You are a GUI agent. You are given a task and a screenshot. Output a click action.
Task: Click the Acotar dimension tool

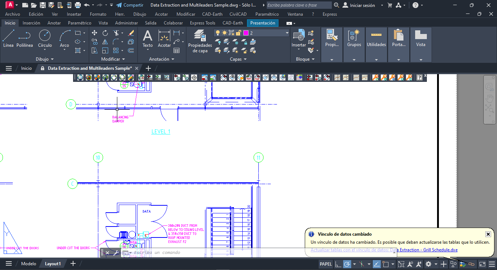click(164, 38)
